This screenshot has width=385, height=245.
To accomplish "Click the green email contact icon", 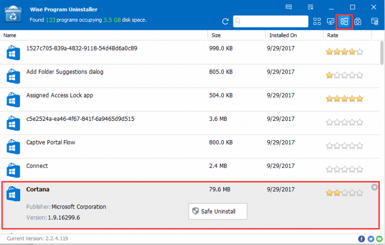I will click(379, 239).
